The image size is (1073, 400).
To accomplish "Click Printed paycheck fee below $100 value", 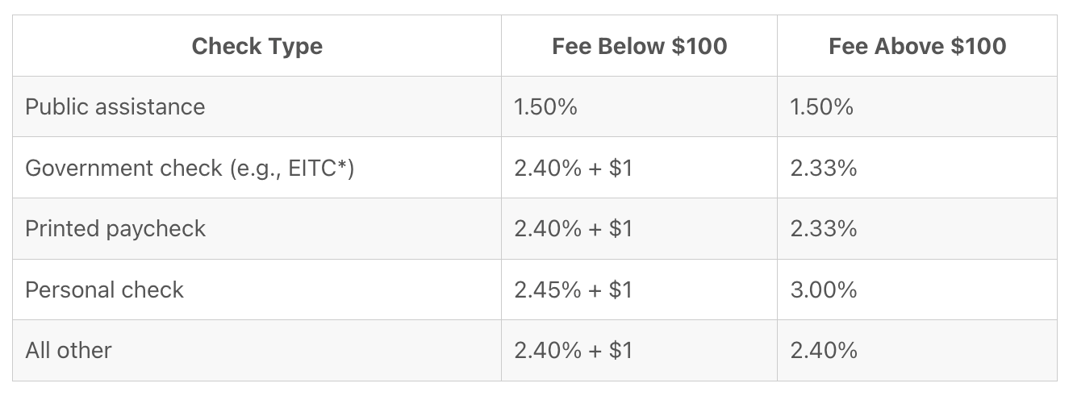I will 573,229.
